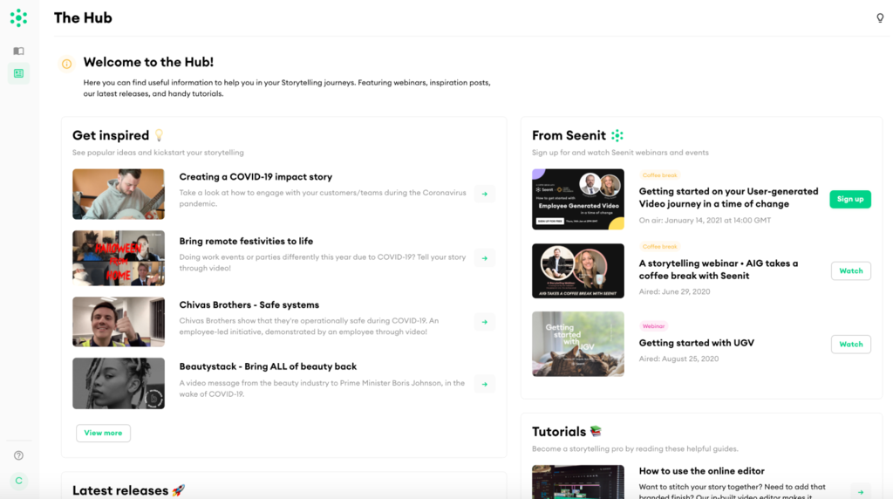Click the info icon beside Welcome to the Hub
This screenshot has height=499, width=893.
click(66, 64)
